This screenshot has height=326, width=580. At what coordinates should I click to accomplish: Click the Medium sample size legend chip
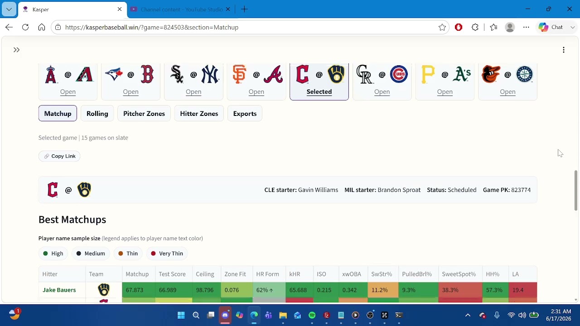point(91,254)
